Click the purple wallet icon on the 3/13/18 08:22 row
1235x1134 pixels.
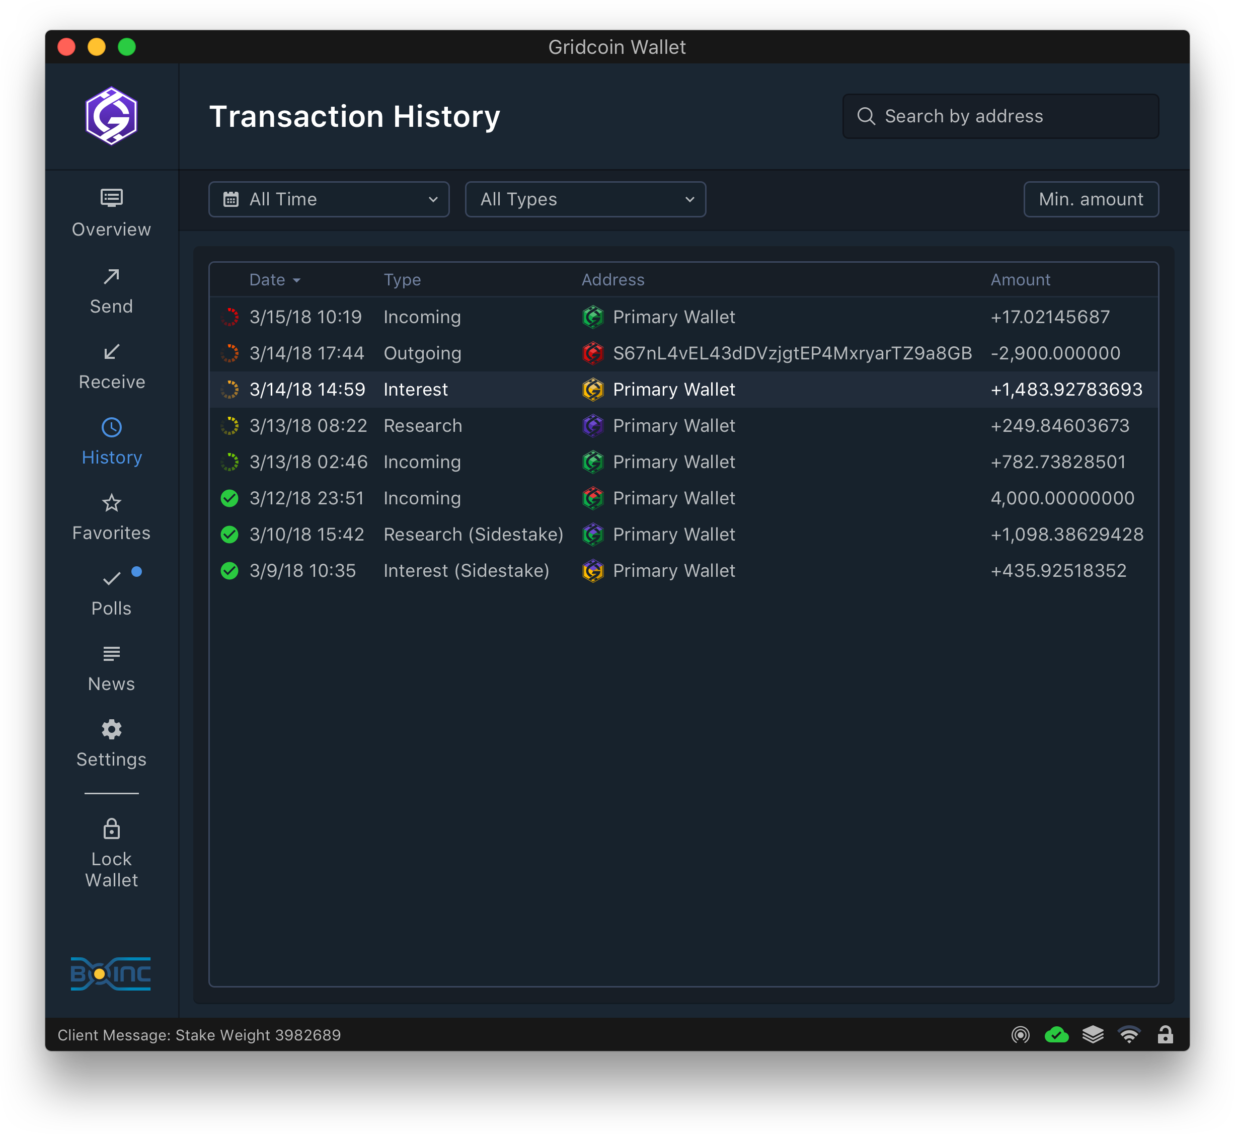pos(593,426)
